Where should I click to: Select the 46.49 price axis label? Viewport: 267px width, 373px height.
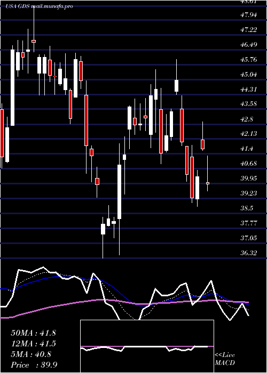click(249, 45)
